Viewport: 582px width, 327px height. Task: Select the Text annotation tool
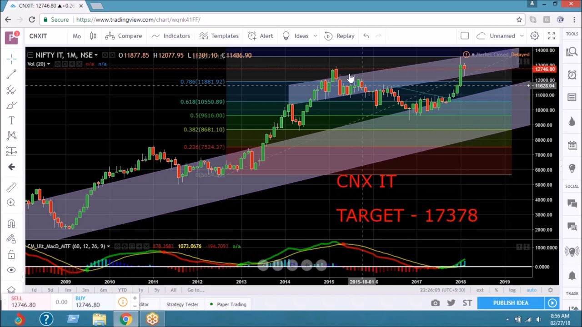pos(11,120)
